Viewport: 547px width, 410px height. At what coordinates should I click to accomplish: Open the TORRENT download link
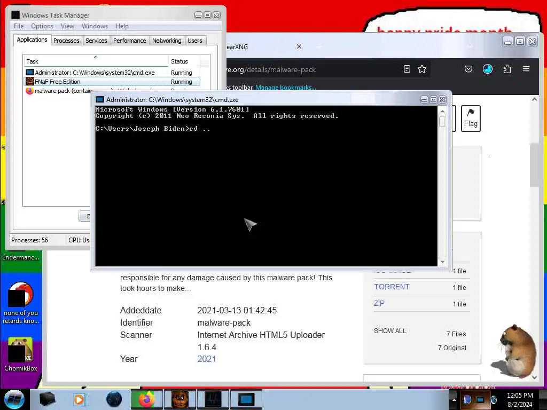tap(392, 287)
